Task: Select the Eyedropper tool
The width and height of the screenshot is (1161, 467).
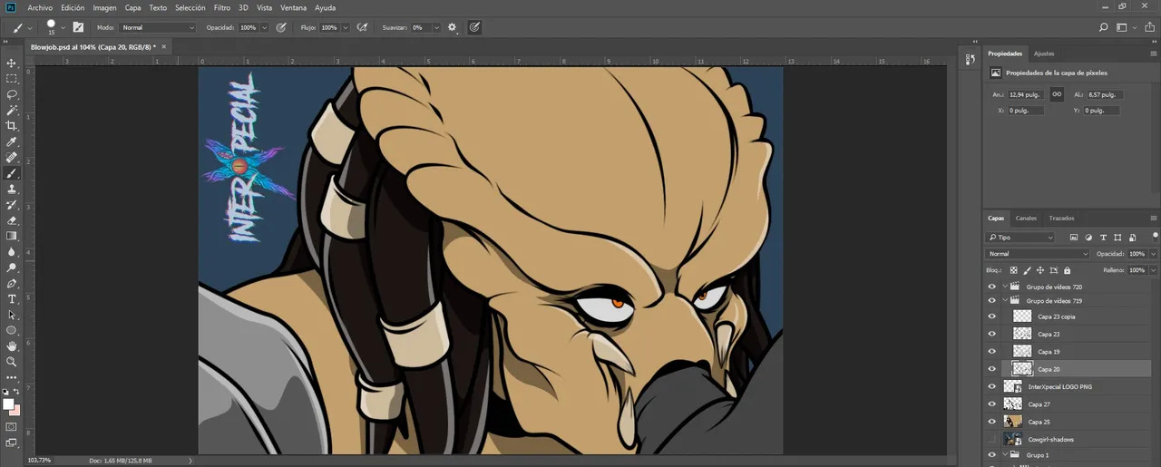Action: pos(12,142)
